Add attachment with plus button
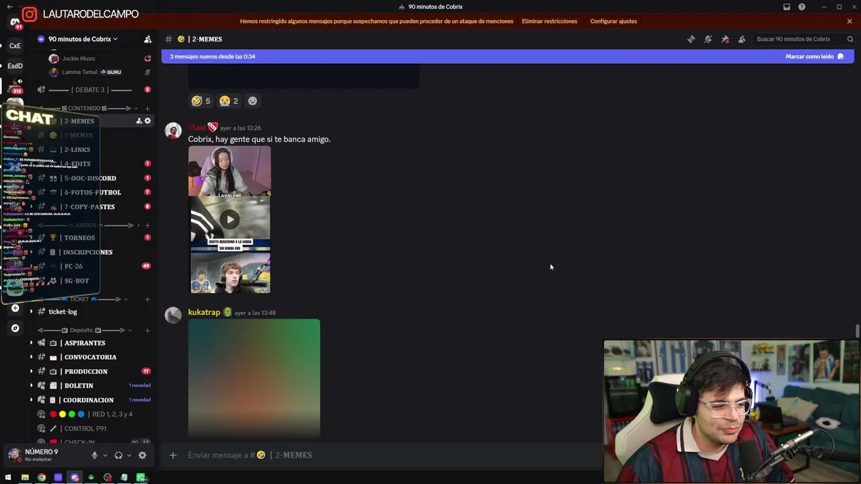861x484 pixels. tap(173, 455)
